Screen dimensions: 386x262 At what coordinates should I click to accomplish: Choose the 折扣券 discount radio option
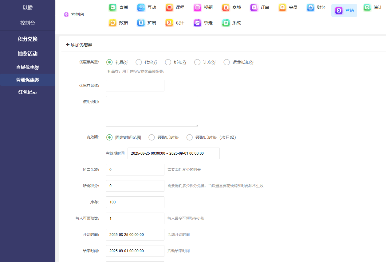coord(168,62)
